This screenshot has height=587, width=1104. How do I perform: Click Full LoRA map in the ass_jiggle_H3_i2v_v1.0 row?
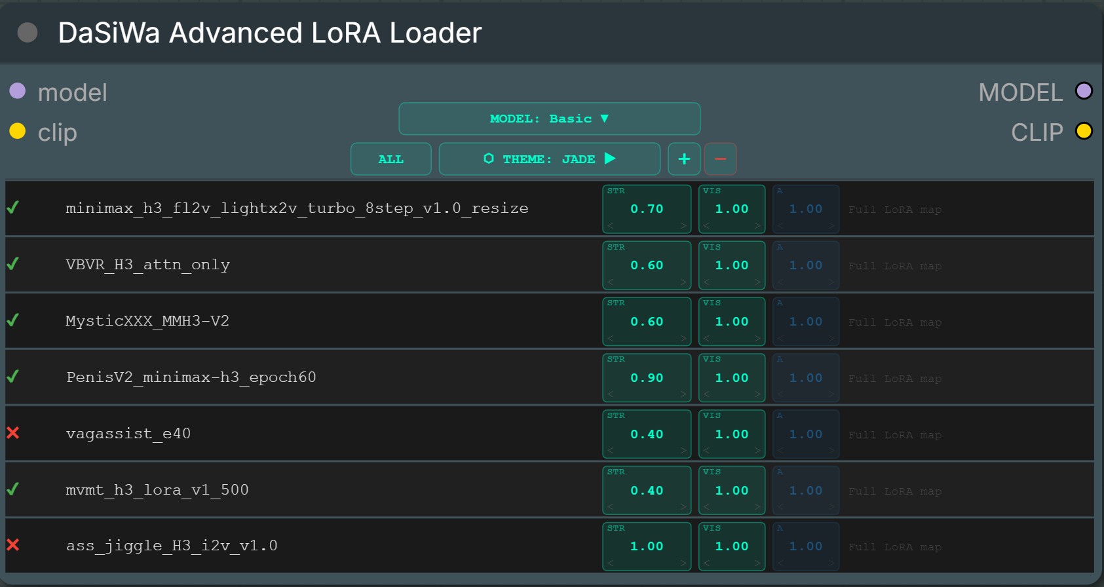click(x=895, y=547)
